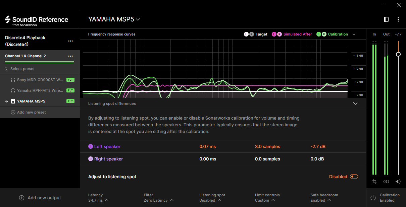Open the Filter Zero Latency dropdown

click(158, 200)
